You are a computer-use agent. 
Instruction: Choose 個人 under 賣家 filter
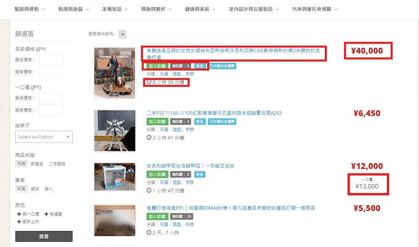click(x=48, y=189)
